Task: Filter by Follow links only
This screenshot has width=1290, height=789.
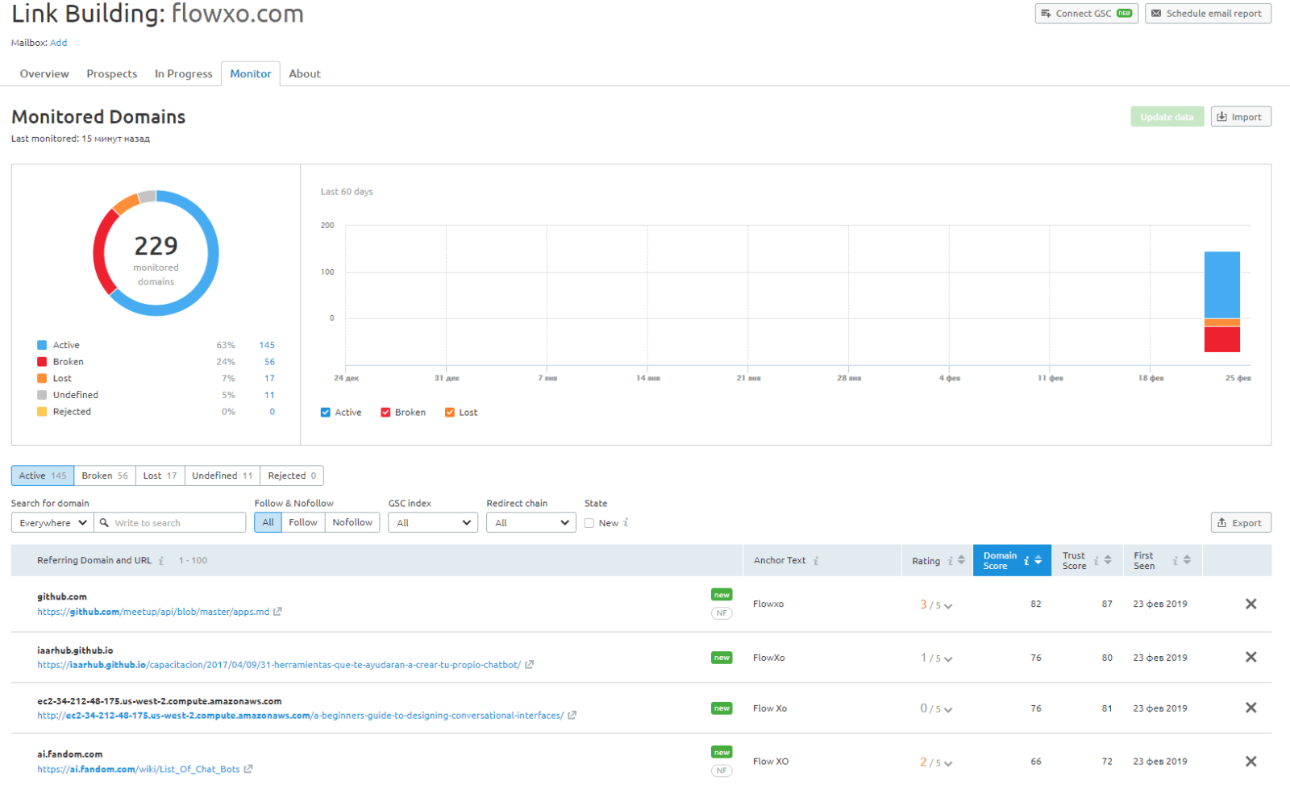Action: coord(303,522)
